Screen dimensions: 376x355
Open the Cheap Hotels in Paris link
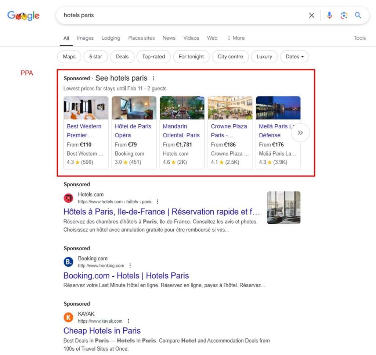coord(102,331)
